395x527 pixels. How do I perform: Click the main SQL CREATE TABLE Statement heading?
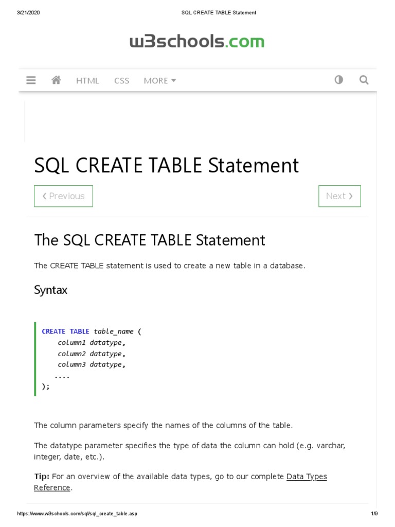pos(166,166)
